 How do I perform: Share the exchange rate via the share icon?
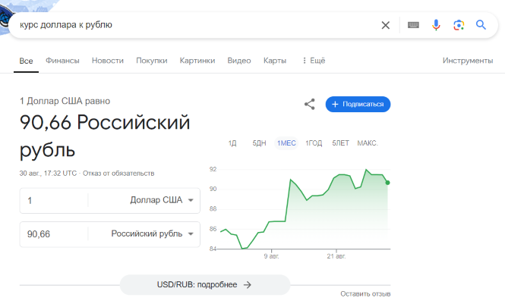tap(310, 104)
